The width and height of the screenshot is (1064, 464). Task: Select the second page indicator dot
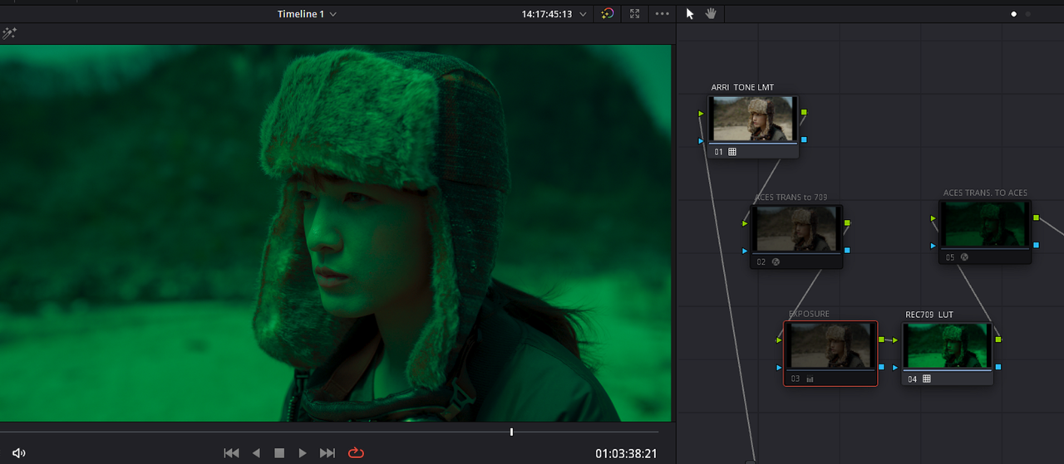pyautogui.click(x=1028, y=14)
